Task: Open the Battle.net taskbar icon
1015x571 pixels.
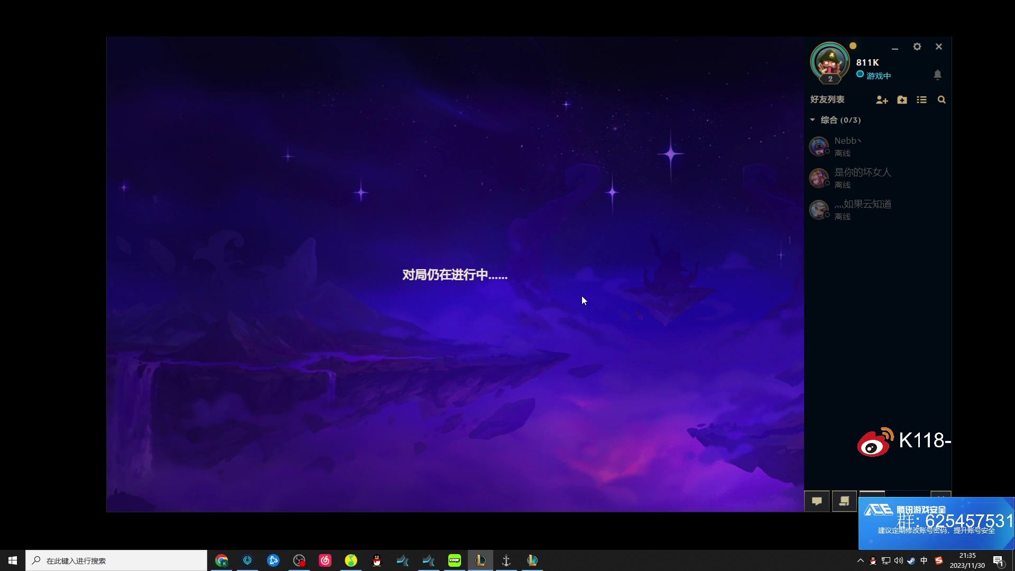Action: (273, 560)
